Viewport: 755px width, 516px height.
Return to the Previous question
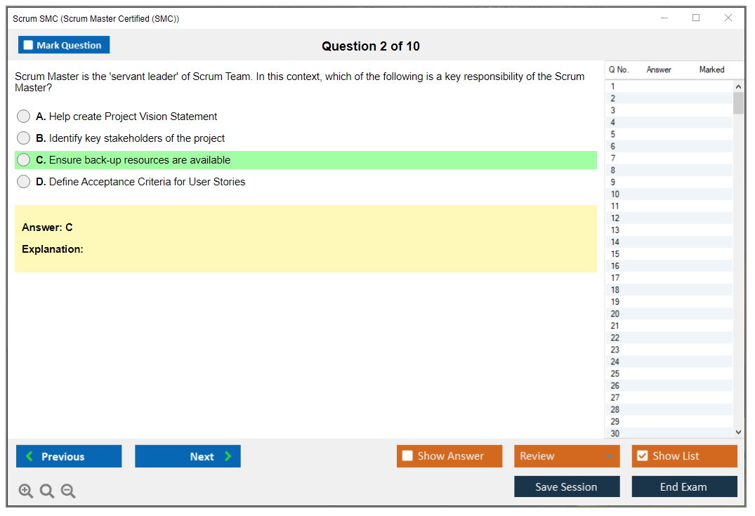[69, 456]
